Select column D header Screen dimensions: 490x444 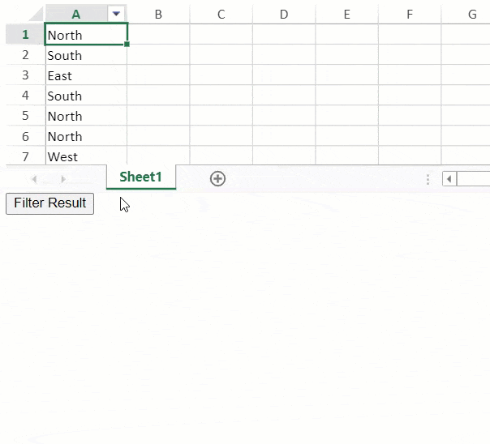284,15
